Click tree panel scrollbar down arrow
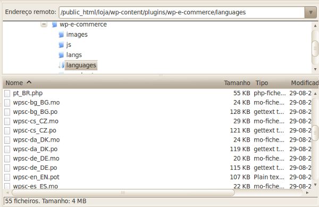This screenshot has width=319, height=207. click(x=315, y=69)
